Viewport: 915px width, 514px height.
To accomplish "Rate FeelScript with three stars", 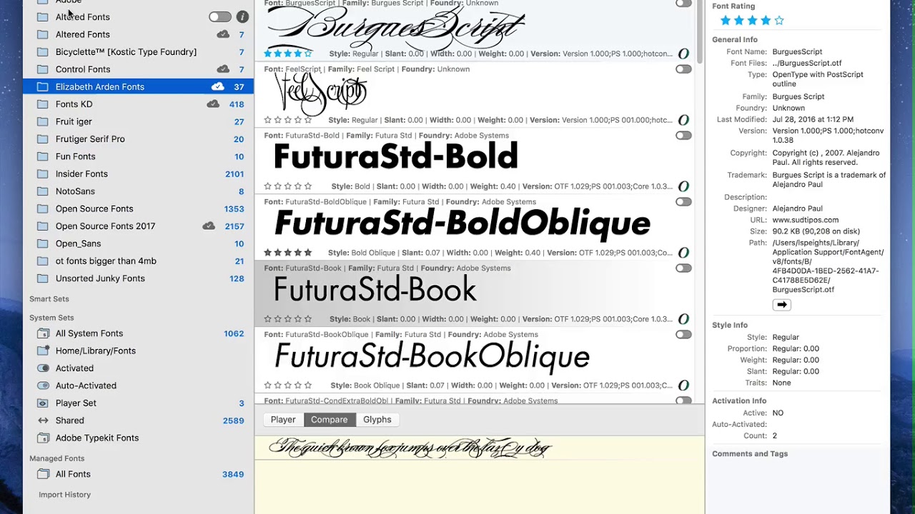I will click(288, 120).
